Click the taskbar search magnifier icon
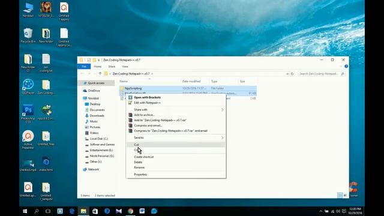Image resolution: width=384 pixels, height=216 pixels. tap(37, 211)
